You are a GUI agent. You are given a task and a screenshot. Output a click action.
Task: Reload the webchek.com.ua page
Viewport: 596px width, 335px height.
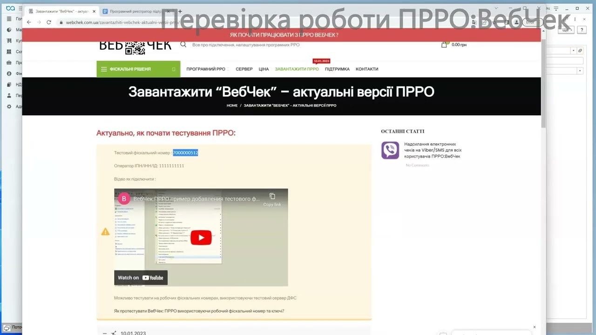pos(49,22)
